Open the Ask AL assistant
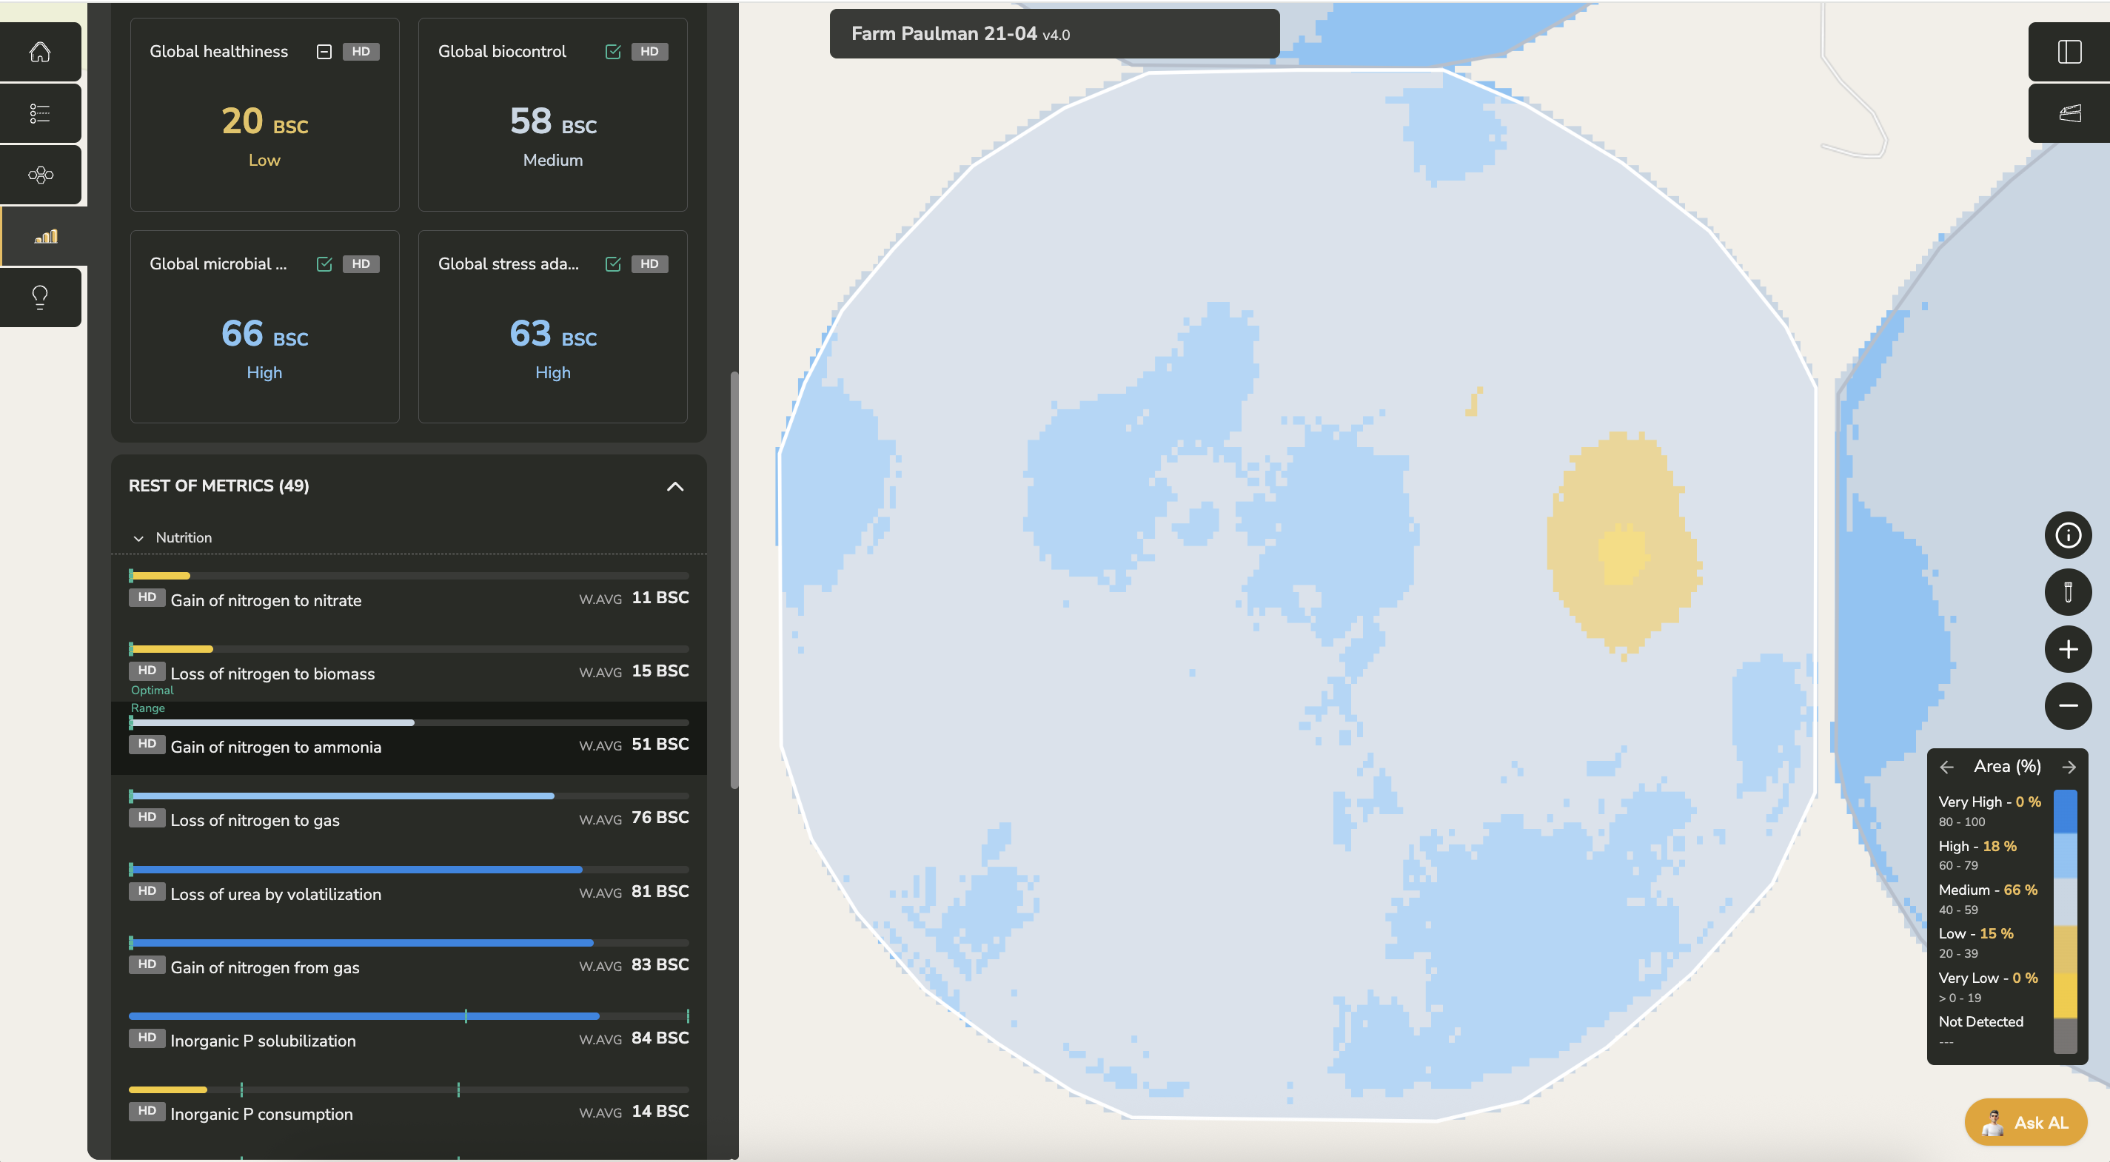Screen dimensions: 2110x1162 point(2026,1123)
